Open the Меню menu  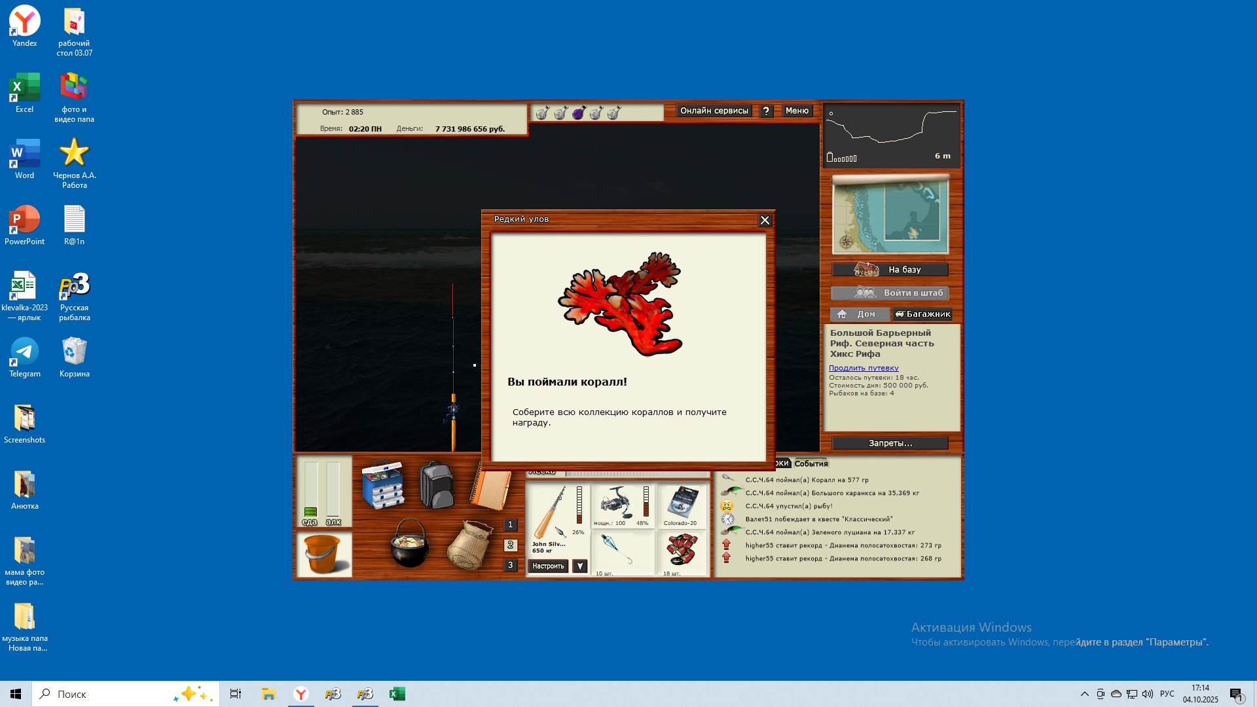pos(797,111)
